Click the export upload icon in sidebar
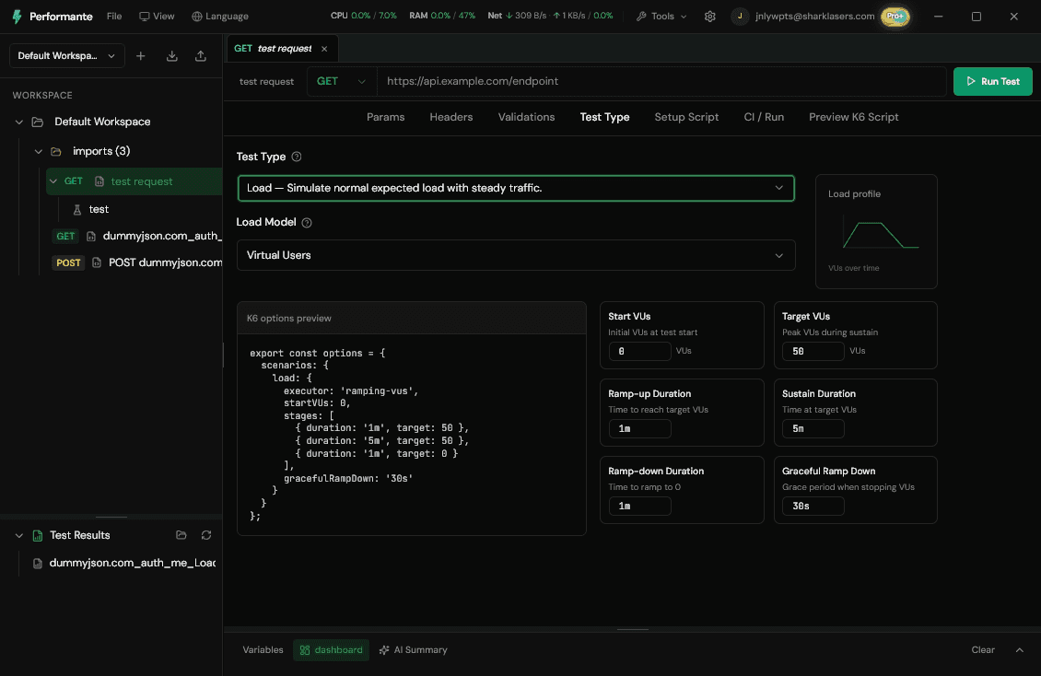1041x676 pixels. 201,56
